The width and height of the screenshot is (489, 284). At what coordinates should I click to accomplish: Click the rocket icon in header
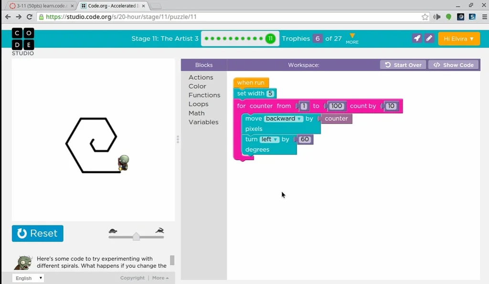(417, 39)
